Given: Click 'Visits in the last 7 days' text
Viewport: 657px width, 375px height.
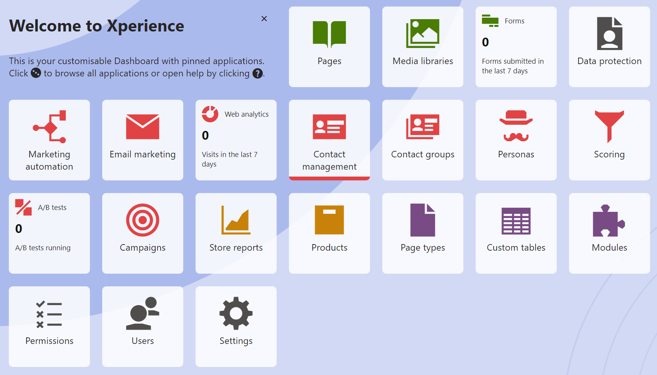Looking at the screenshot, I should coord(230,159).
